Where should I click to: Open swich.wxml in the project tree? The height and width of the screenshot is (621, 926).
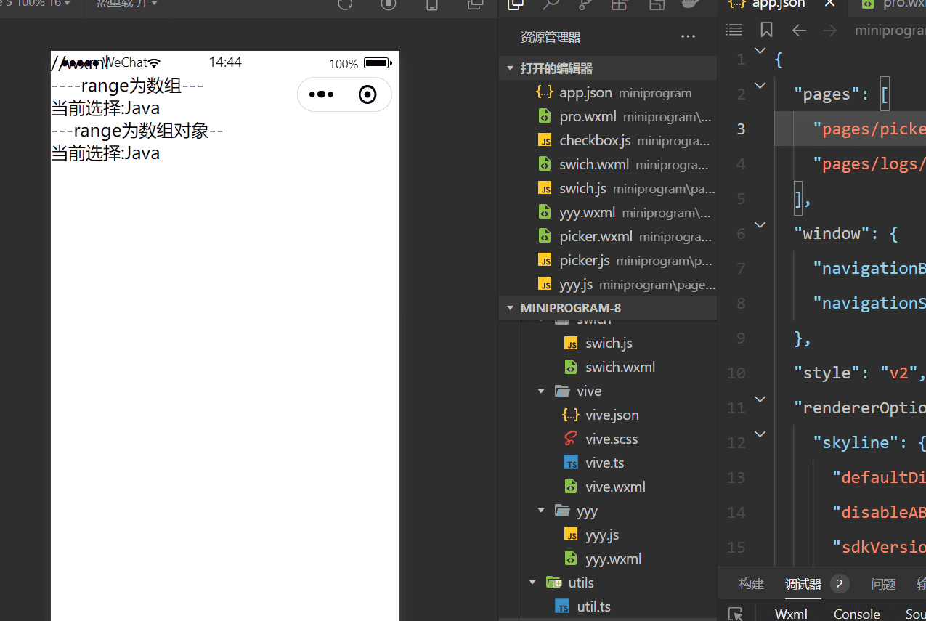[620, 367]
